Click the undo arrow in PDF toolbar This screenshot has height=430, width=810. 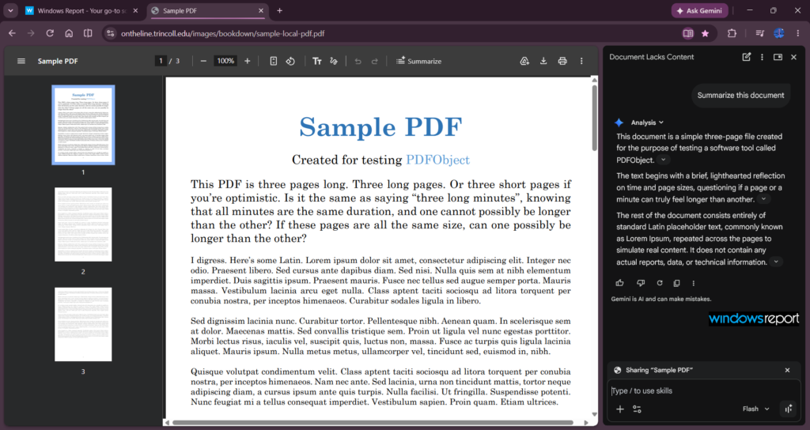358,61
